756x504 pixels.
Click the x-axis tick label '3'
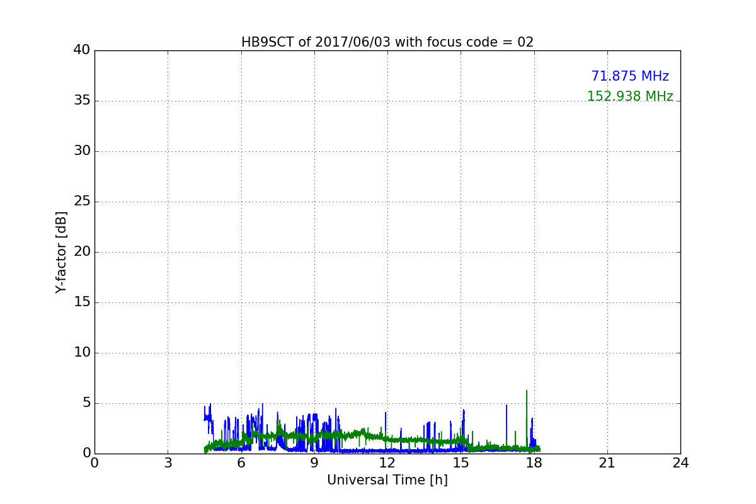pyautogui.click(x=168, y=462)
